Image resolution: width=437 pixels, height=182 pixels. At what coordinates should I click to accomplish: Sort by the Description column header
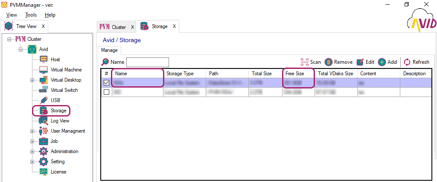416,74
